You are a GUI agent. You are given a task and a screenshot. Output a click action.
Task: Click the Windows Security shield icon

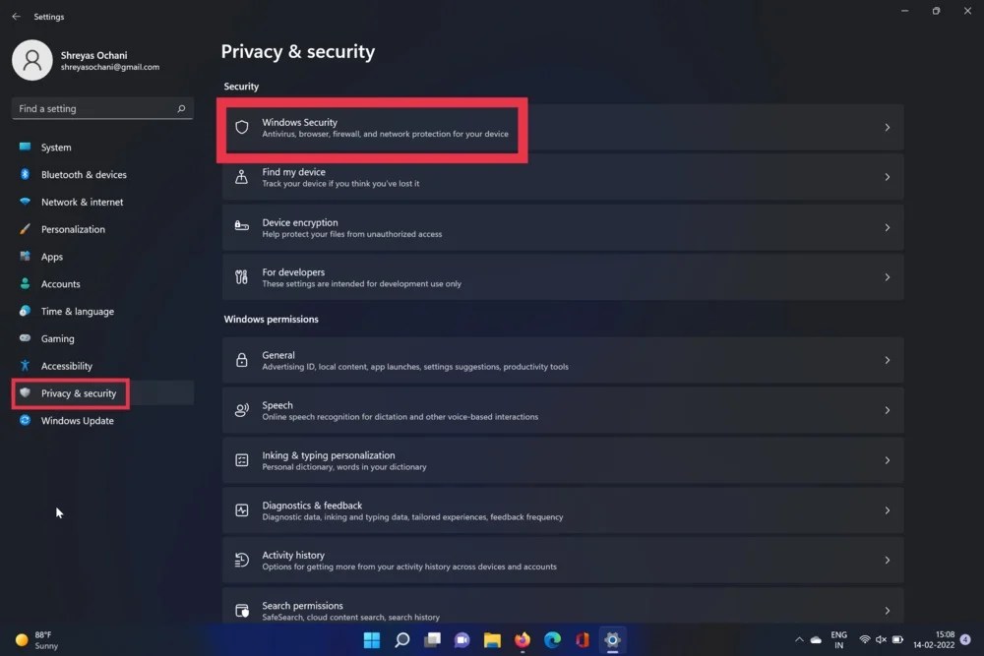[241, 128]
